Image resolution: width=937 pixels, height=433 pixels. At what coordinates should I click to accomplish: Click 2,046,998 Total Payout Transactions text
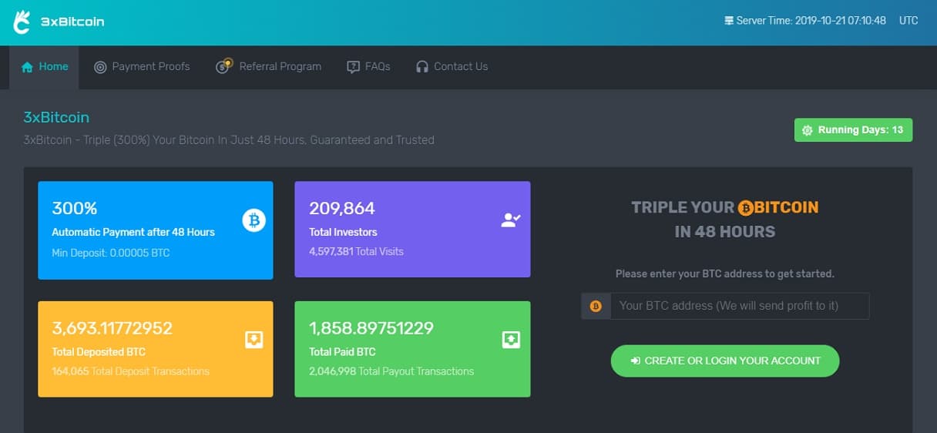[391, 371]
